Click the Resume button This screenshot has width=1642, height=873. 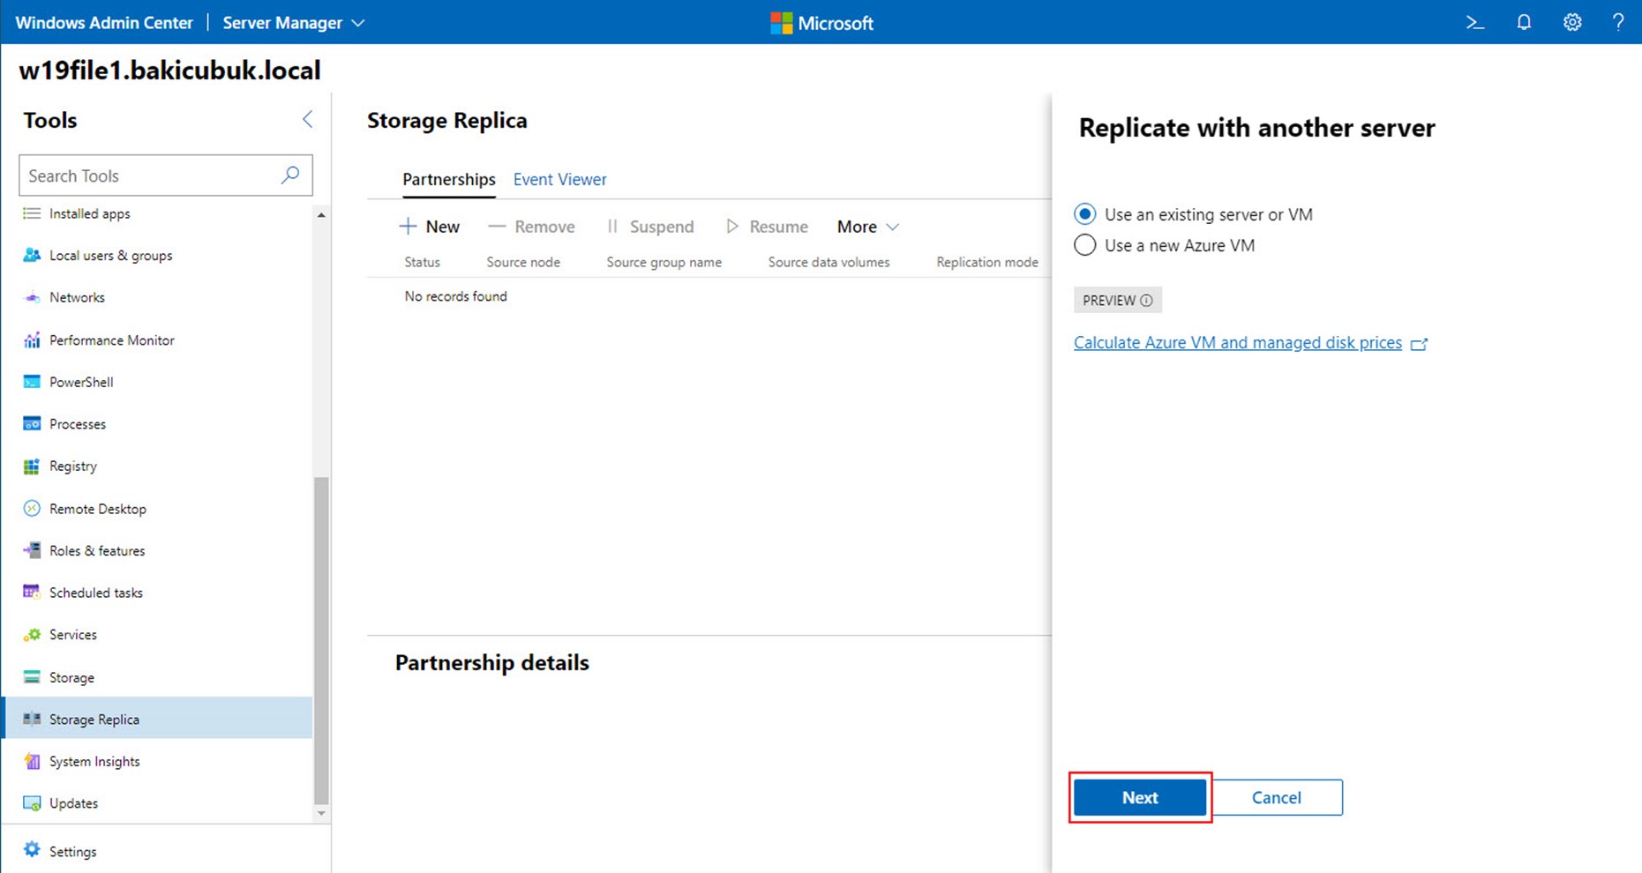(767, 227)
